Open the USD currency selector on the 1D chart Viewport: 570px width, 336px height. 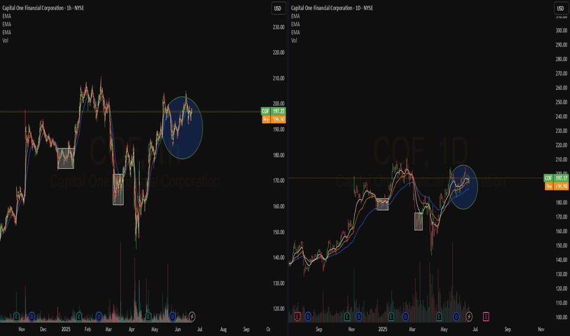561,9
